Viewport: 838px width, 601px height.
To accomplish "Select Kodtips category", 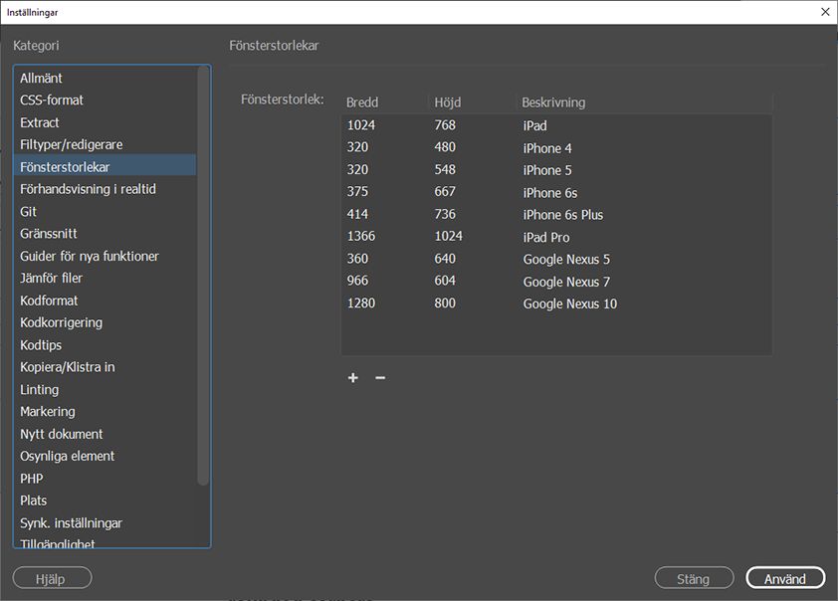I will coord(105,345).
